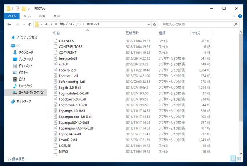Open ピクチャ in navigation pane
The width and height of the screenshot is (247, 166).
(x=21, y=72)
